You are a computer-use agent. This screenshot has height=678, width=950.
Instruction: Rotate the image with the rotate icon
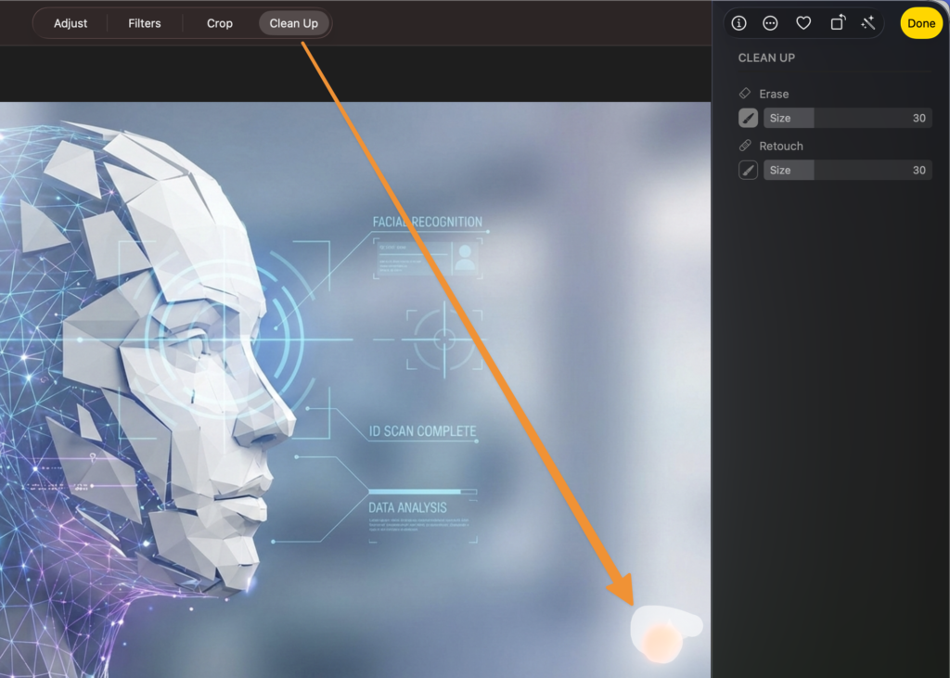pos(837,23)
